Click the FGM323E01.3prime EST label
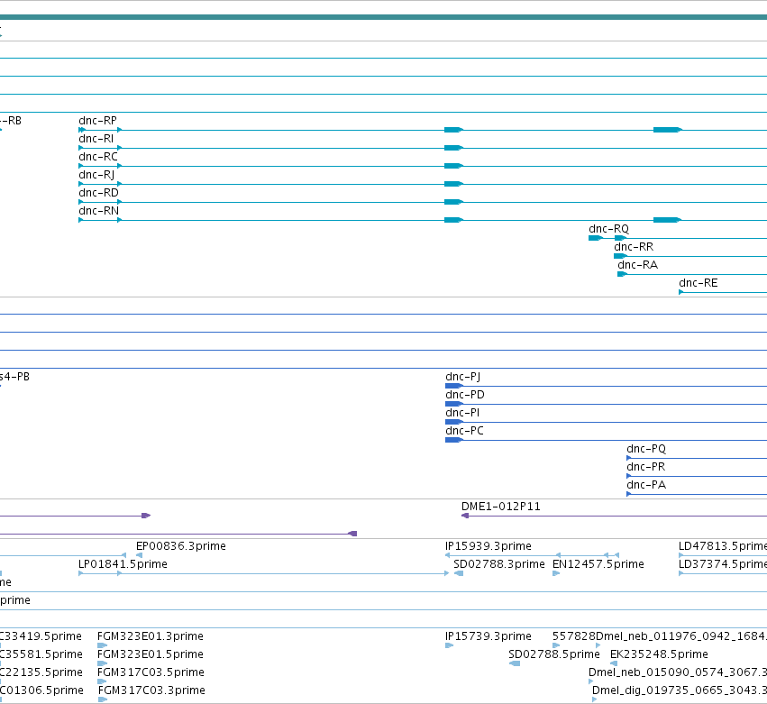Image resolution: width=767 pixels, height=704 pixels. pos(151,636)
